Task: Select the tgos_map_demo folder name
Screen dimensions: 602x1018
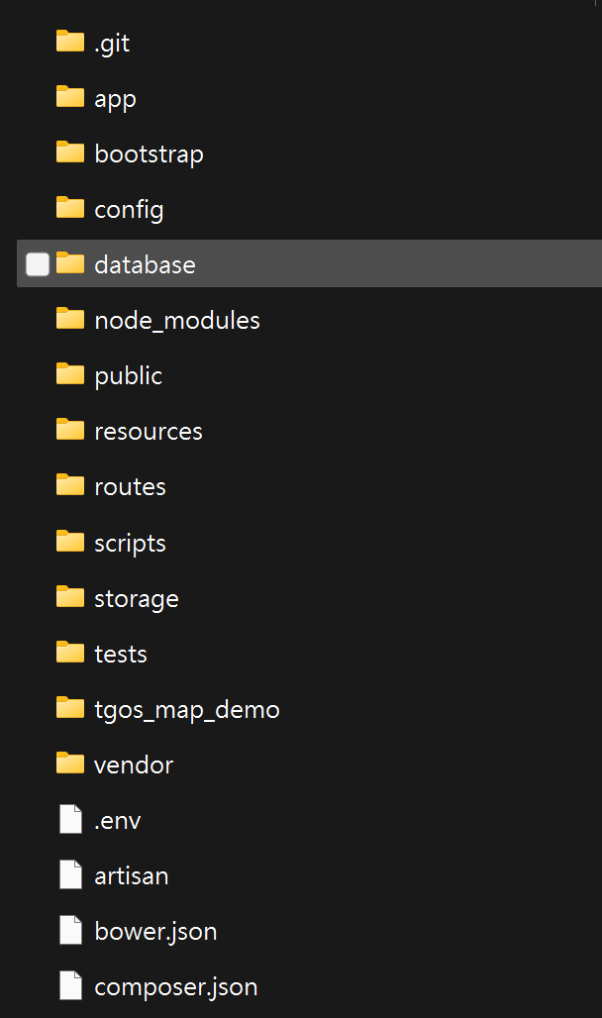Action: 187,710
